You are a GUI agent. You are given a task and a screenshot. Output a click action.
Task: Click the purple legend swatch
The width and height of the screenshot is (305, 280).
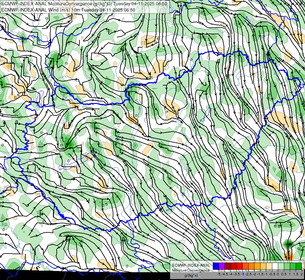point(222,266)
